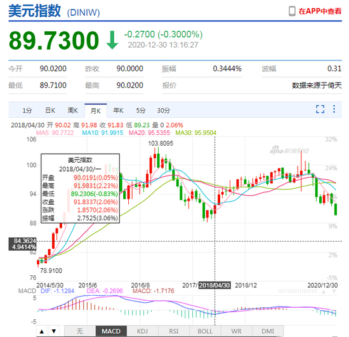Switch to the 30分 chart tab
The width and height of the screenshot is (349, 337).
(164, 111)
